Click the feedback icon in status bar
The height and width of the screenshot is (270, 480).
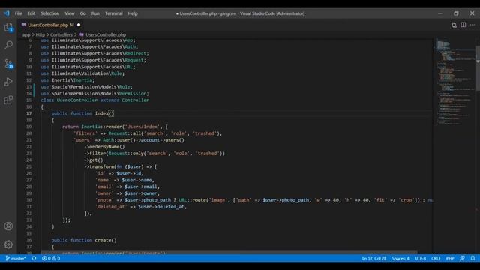click(462, 258)
